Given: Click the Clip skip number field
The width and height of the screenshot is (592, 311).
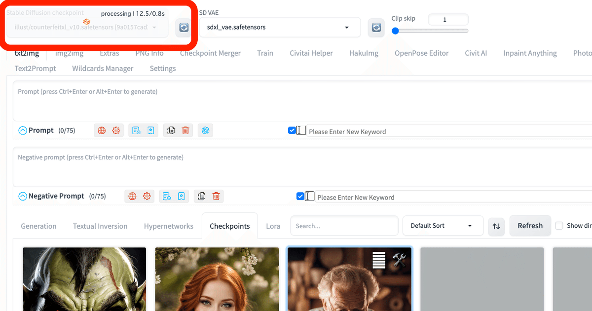Looking at the screenshot, I should pyautogui.click(x=448, y=20).
